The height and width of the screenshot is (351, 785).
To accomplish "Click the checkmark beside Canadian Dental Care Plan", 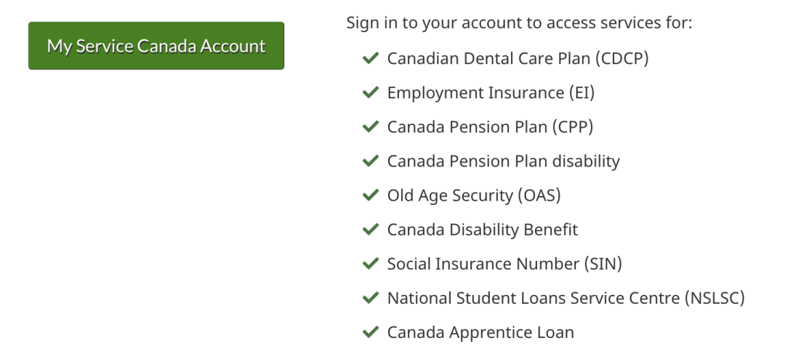I will (x=371, y=58).
